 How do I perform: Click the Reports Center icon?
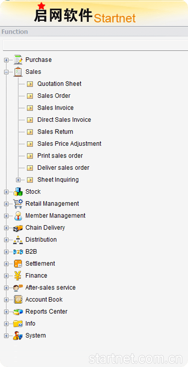click(18, 311)
